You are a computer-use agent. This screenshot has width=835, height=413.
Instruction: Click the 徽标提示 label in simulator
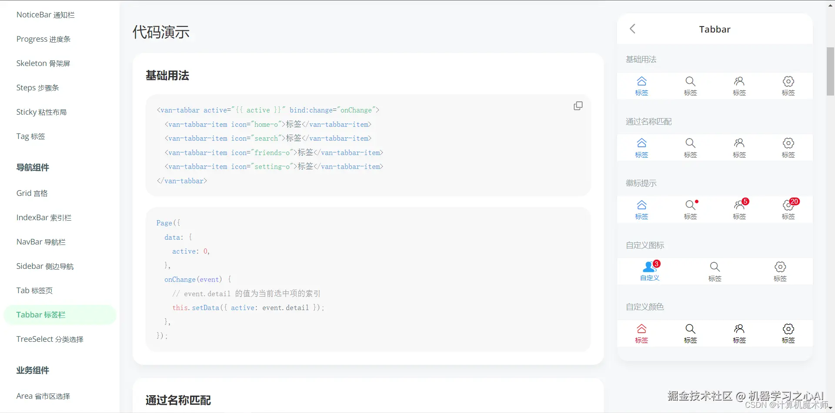tap(641, 183)
